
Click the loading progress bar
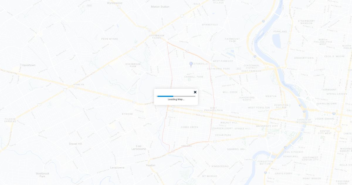pyautogui.click(x=176, y=96)
